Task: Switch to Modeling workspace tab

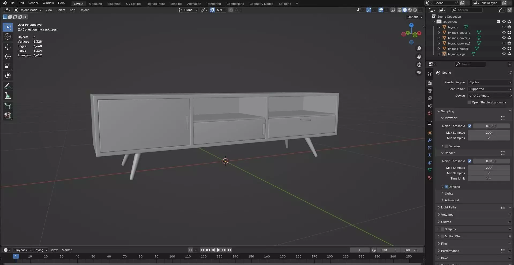Action: tap(95, 4)
